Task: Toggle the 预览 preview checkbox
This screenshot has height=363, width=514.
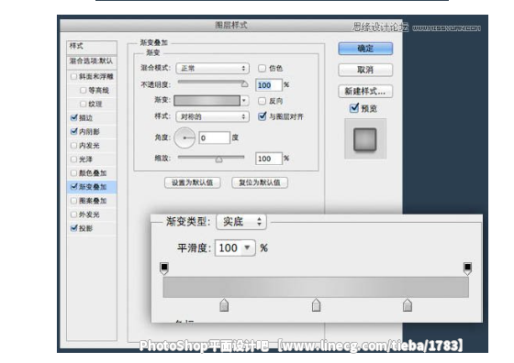Action: pyautogui.click(x=354, y=108)
